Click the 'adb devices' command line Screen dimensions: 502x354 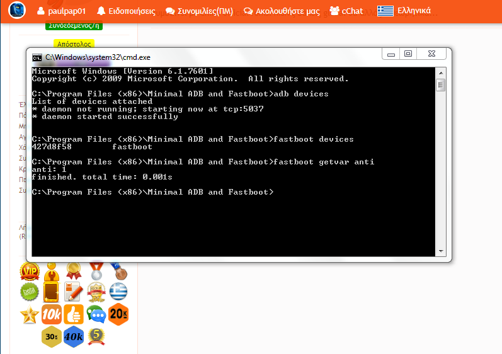click(180, 94)
